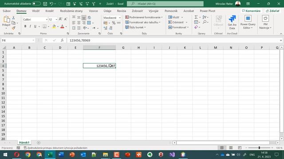Switch to the Power Pivot tab
Image resolution: width=284 pixels, height=159 pixels.
tap(207, 11)
